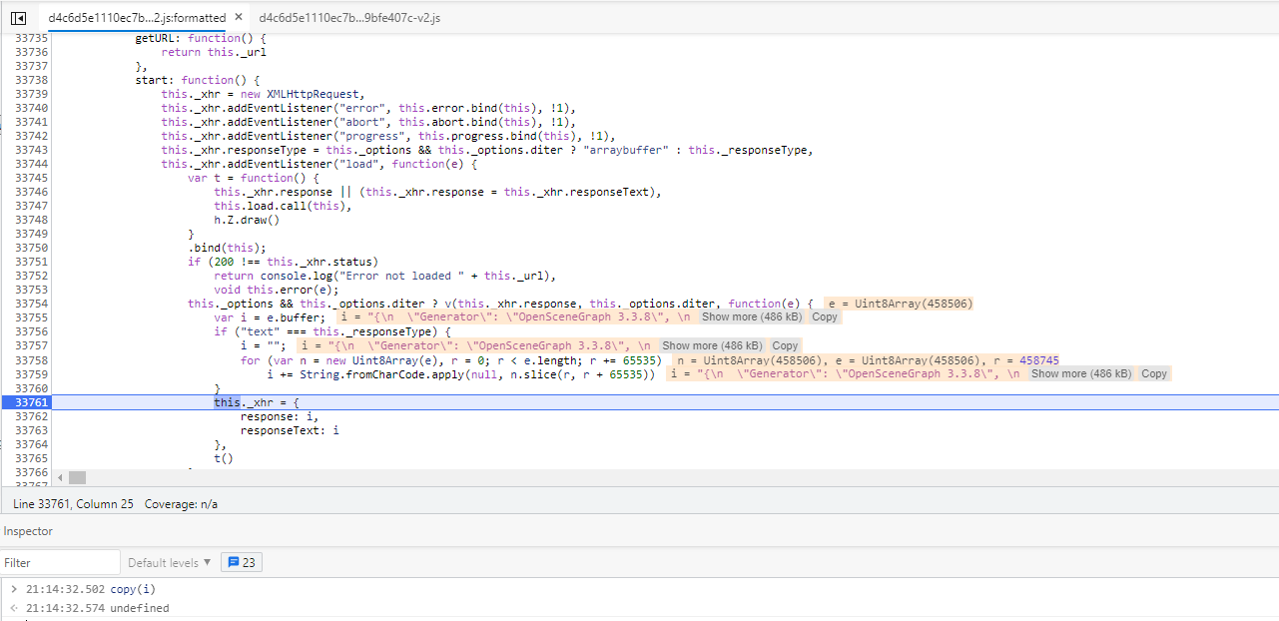Click the console output 'undefined'

tap(140, 608)
